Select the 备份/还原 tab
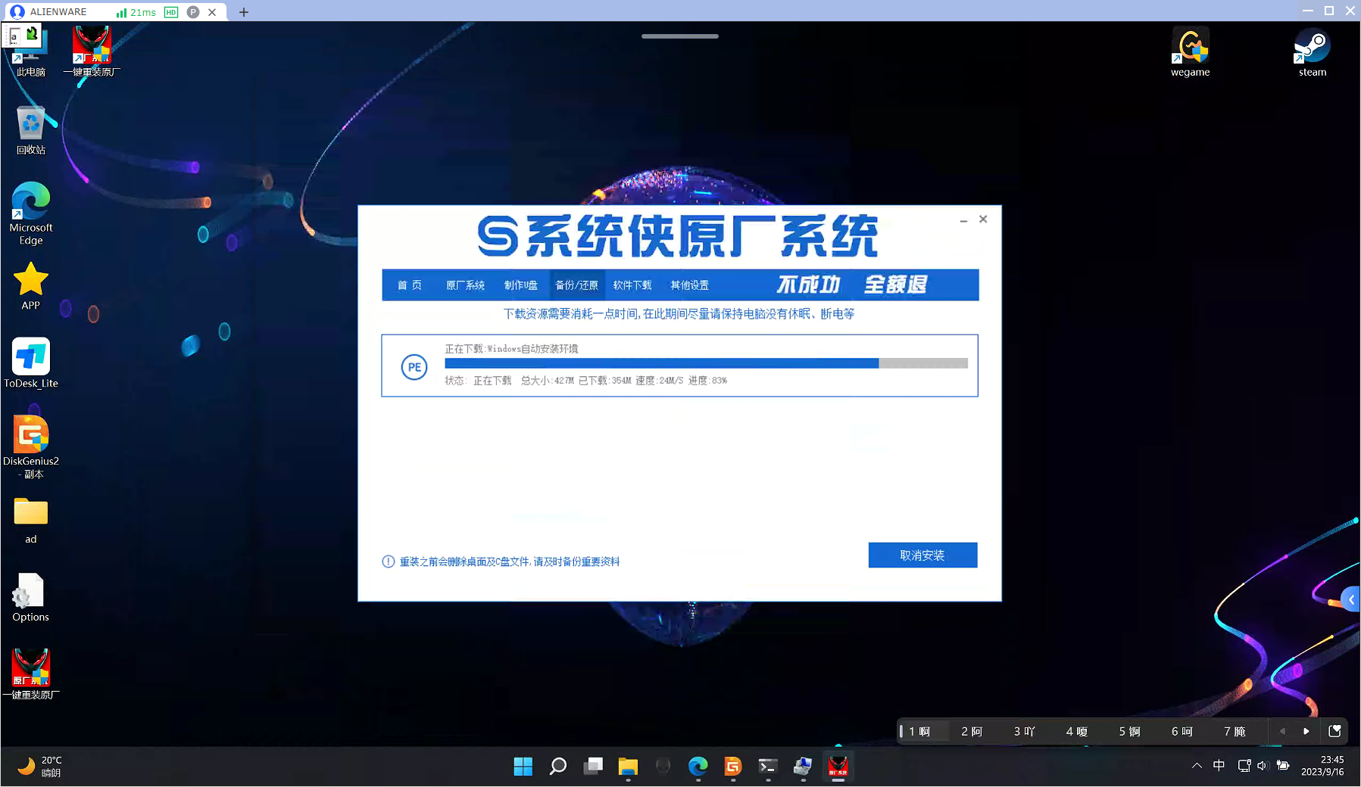Image resolution: width=1361 pixels, height=787 pixels. pos(576,285)
